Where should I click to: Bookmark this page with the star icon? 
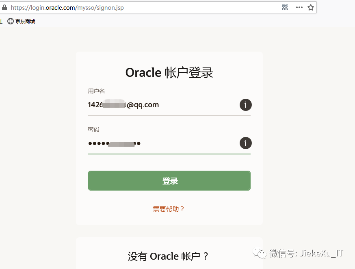pyautogui.click(x=311, y=7)
